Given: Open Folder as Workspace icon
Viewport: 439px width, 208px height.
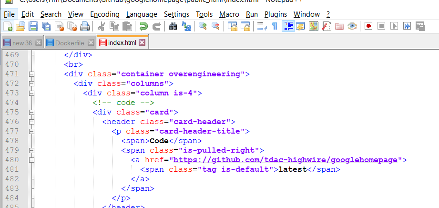Looking at the screenshot, I should point(339,26).
